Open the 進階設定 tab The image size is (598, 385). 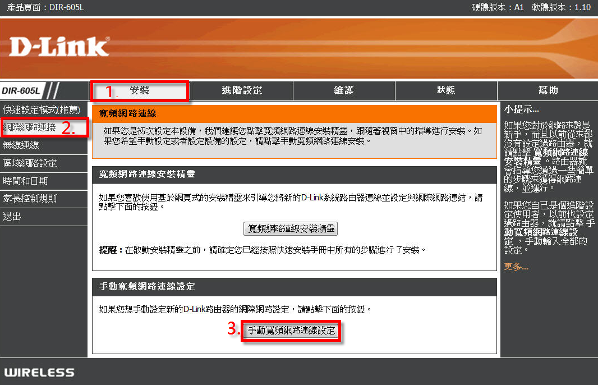pos(242,90)
